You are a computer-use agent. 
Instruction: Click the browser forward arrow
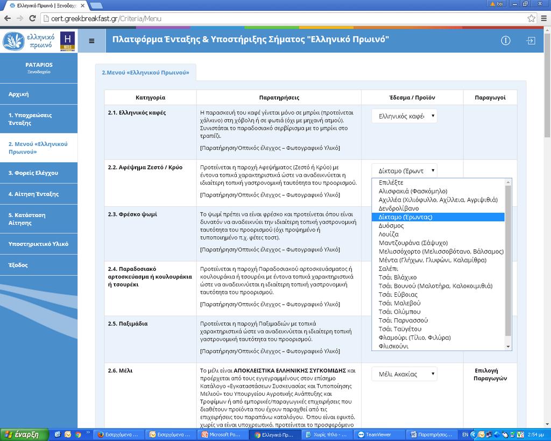coord(20,18)
